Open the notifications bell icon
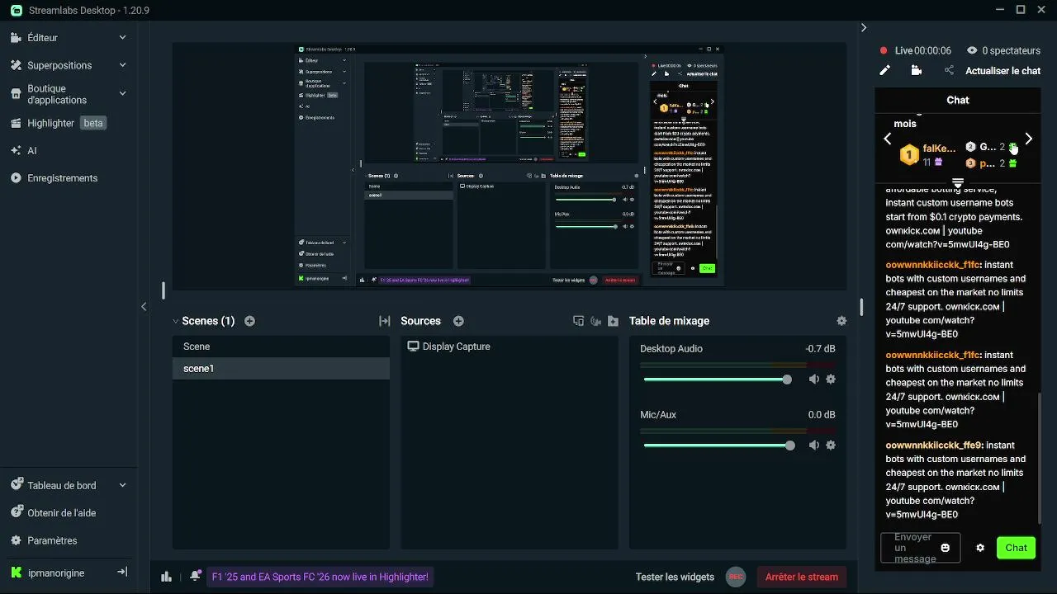The image size is (1057, 594). click(196, 577)
